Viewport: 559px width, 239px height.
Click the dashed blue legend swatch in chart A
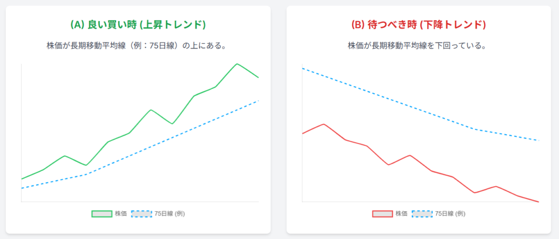click(141, 213)
